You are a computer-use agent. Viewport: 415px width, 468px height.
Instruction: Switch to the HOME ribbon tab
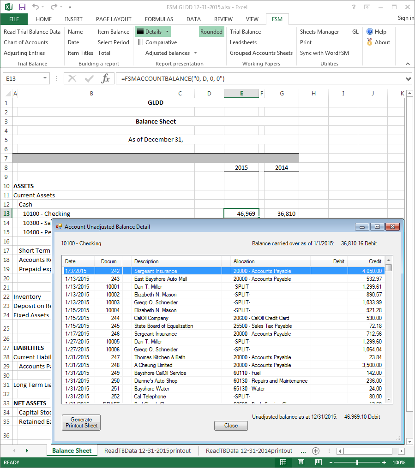coord(43,19)
